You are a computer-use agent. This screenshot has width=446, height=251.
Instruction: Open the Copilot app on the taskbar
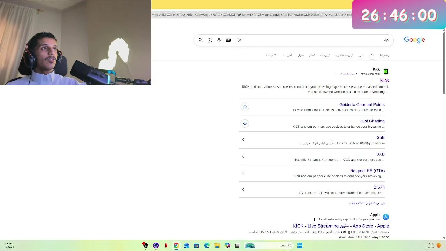(227, 246)
